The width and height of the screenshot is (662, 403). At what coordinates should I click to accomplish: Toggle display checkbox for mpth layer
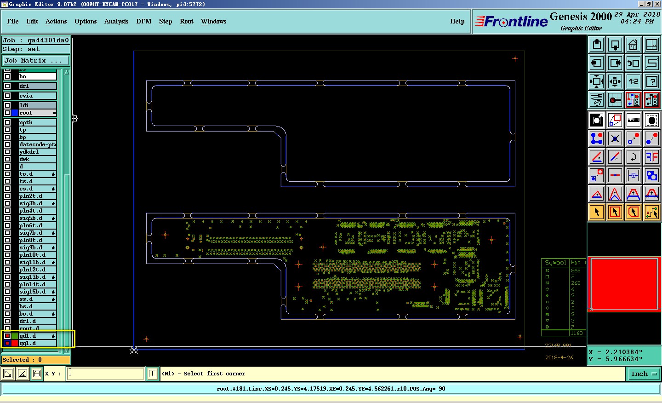click(x=7, y=122)
